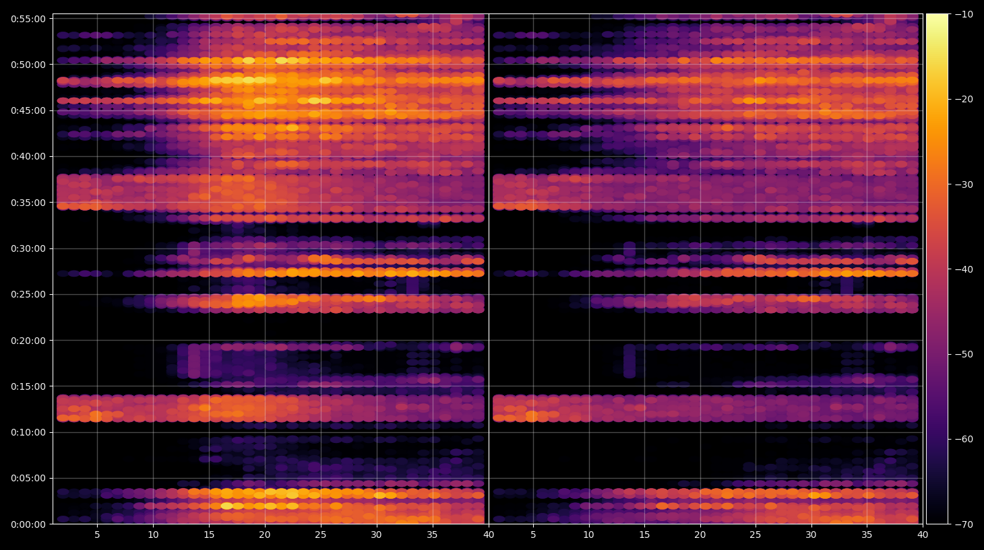The image size is (984, 550).
Task: Click x-axis label 25 under the left heatmap
Action: pos(320,535)
